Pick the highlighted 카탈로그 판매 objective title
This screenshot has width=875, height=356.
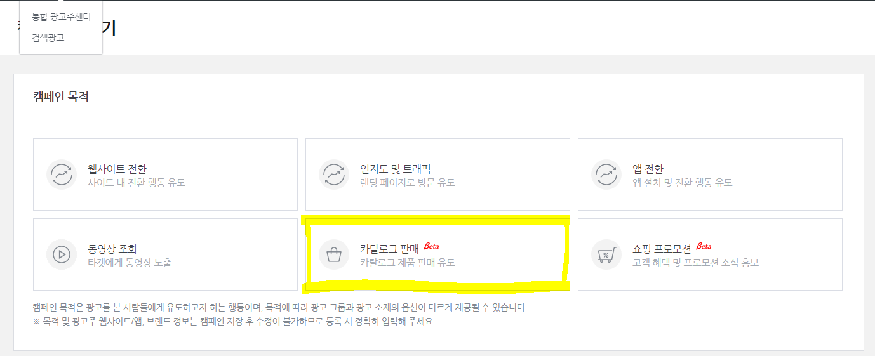point(389,249)
